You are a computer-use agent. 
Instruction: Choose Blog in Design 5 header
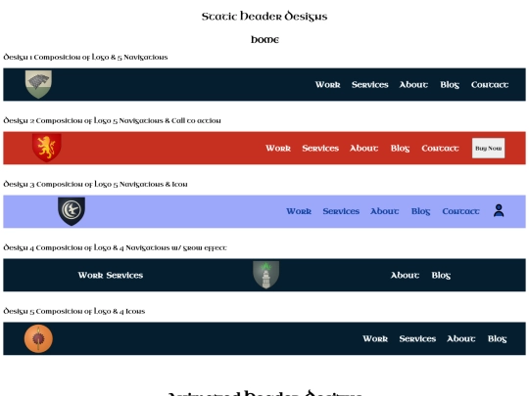coord(497,339)
